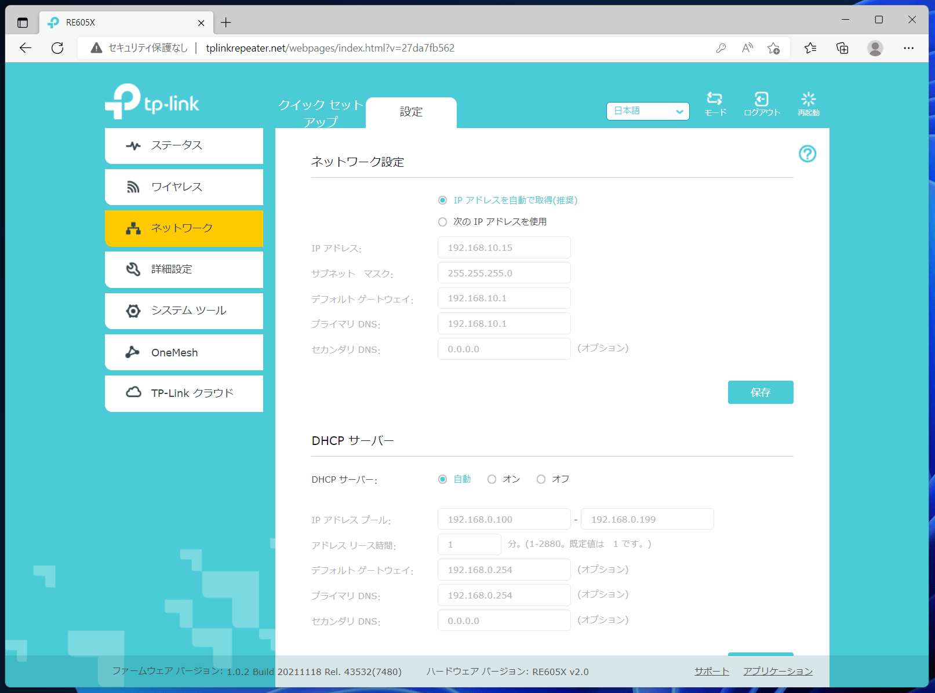The image size is (935, 693).
Task: Open the saved passwords key icon
Action: (x=721, y=48)
